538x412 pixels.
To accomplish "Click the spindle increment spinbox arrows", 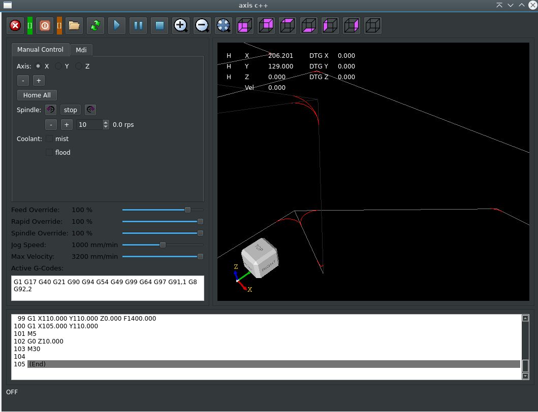I will 106,124.
